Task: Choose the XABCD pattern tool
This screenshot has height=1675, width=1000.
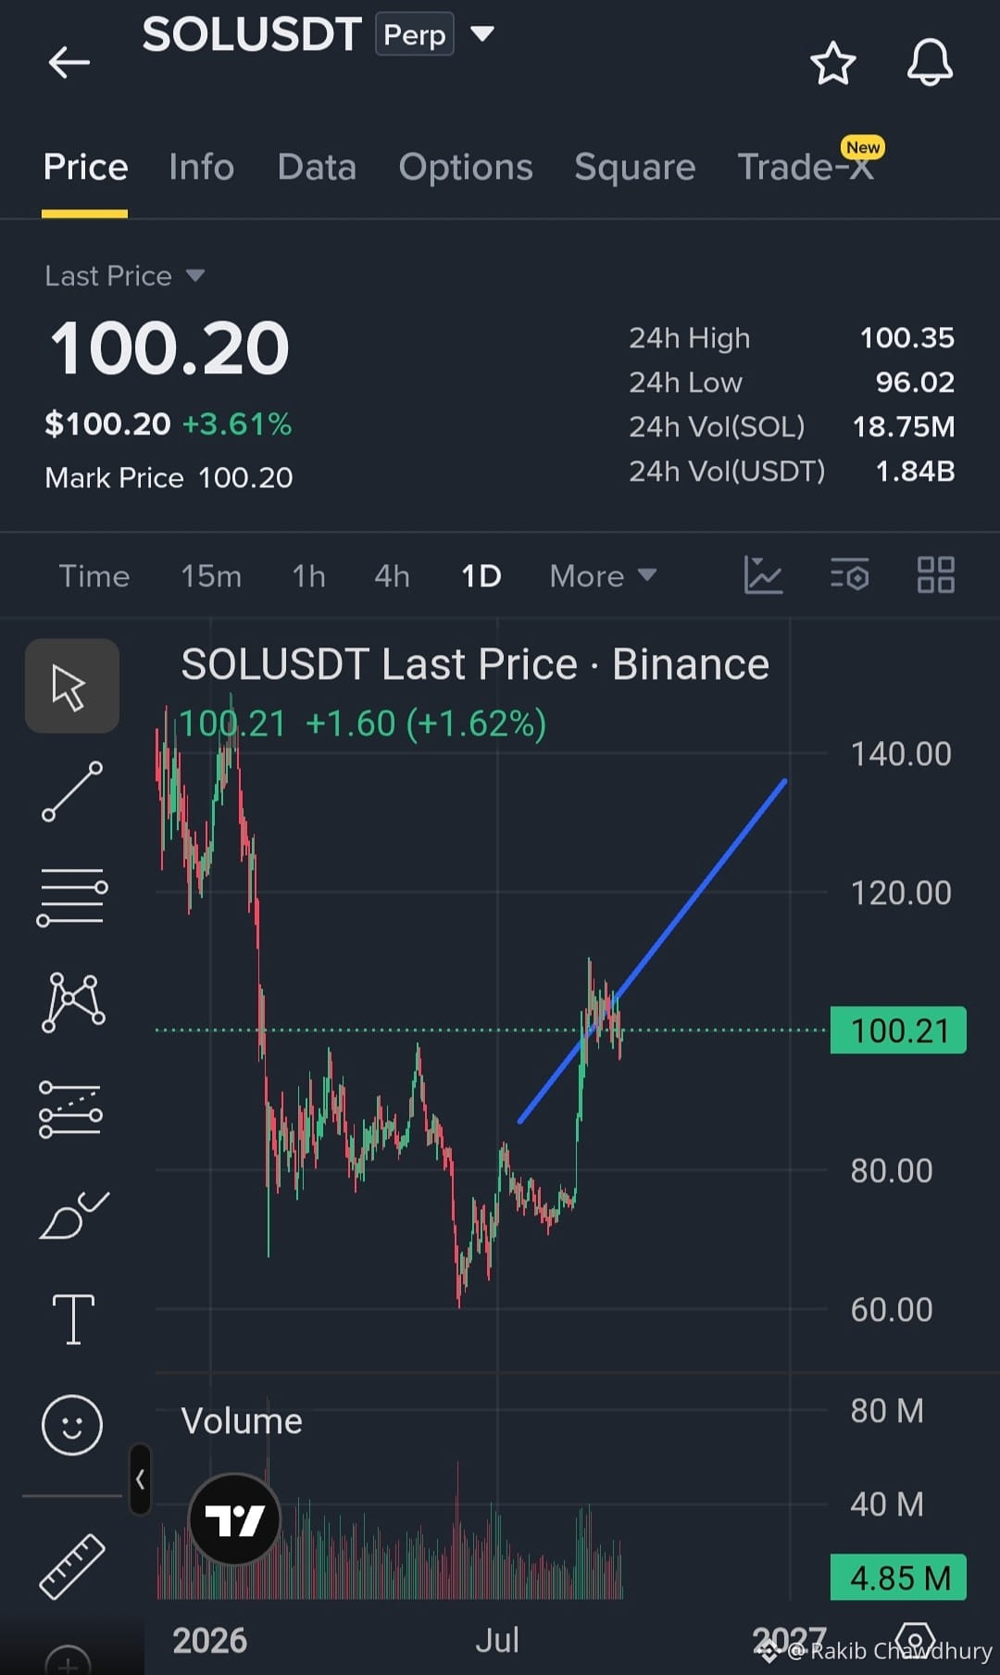Action: [73, 1002]
